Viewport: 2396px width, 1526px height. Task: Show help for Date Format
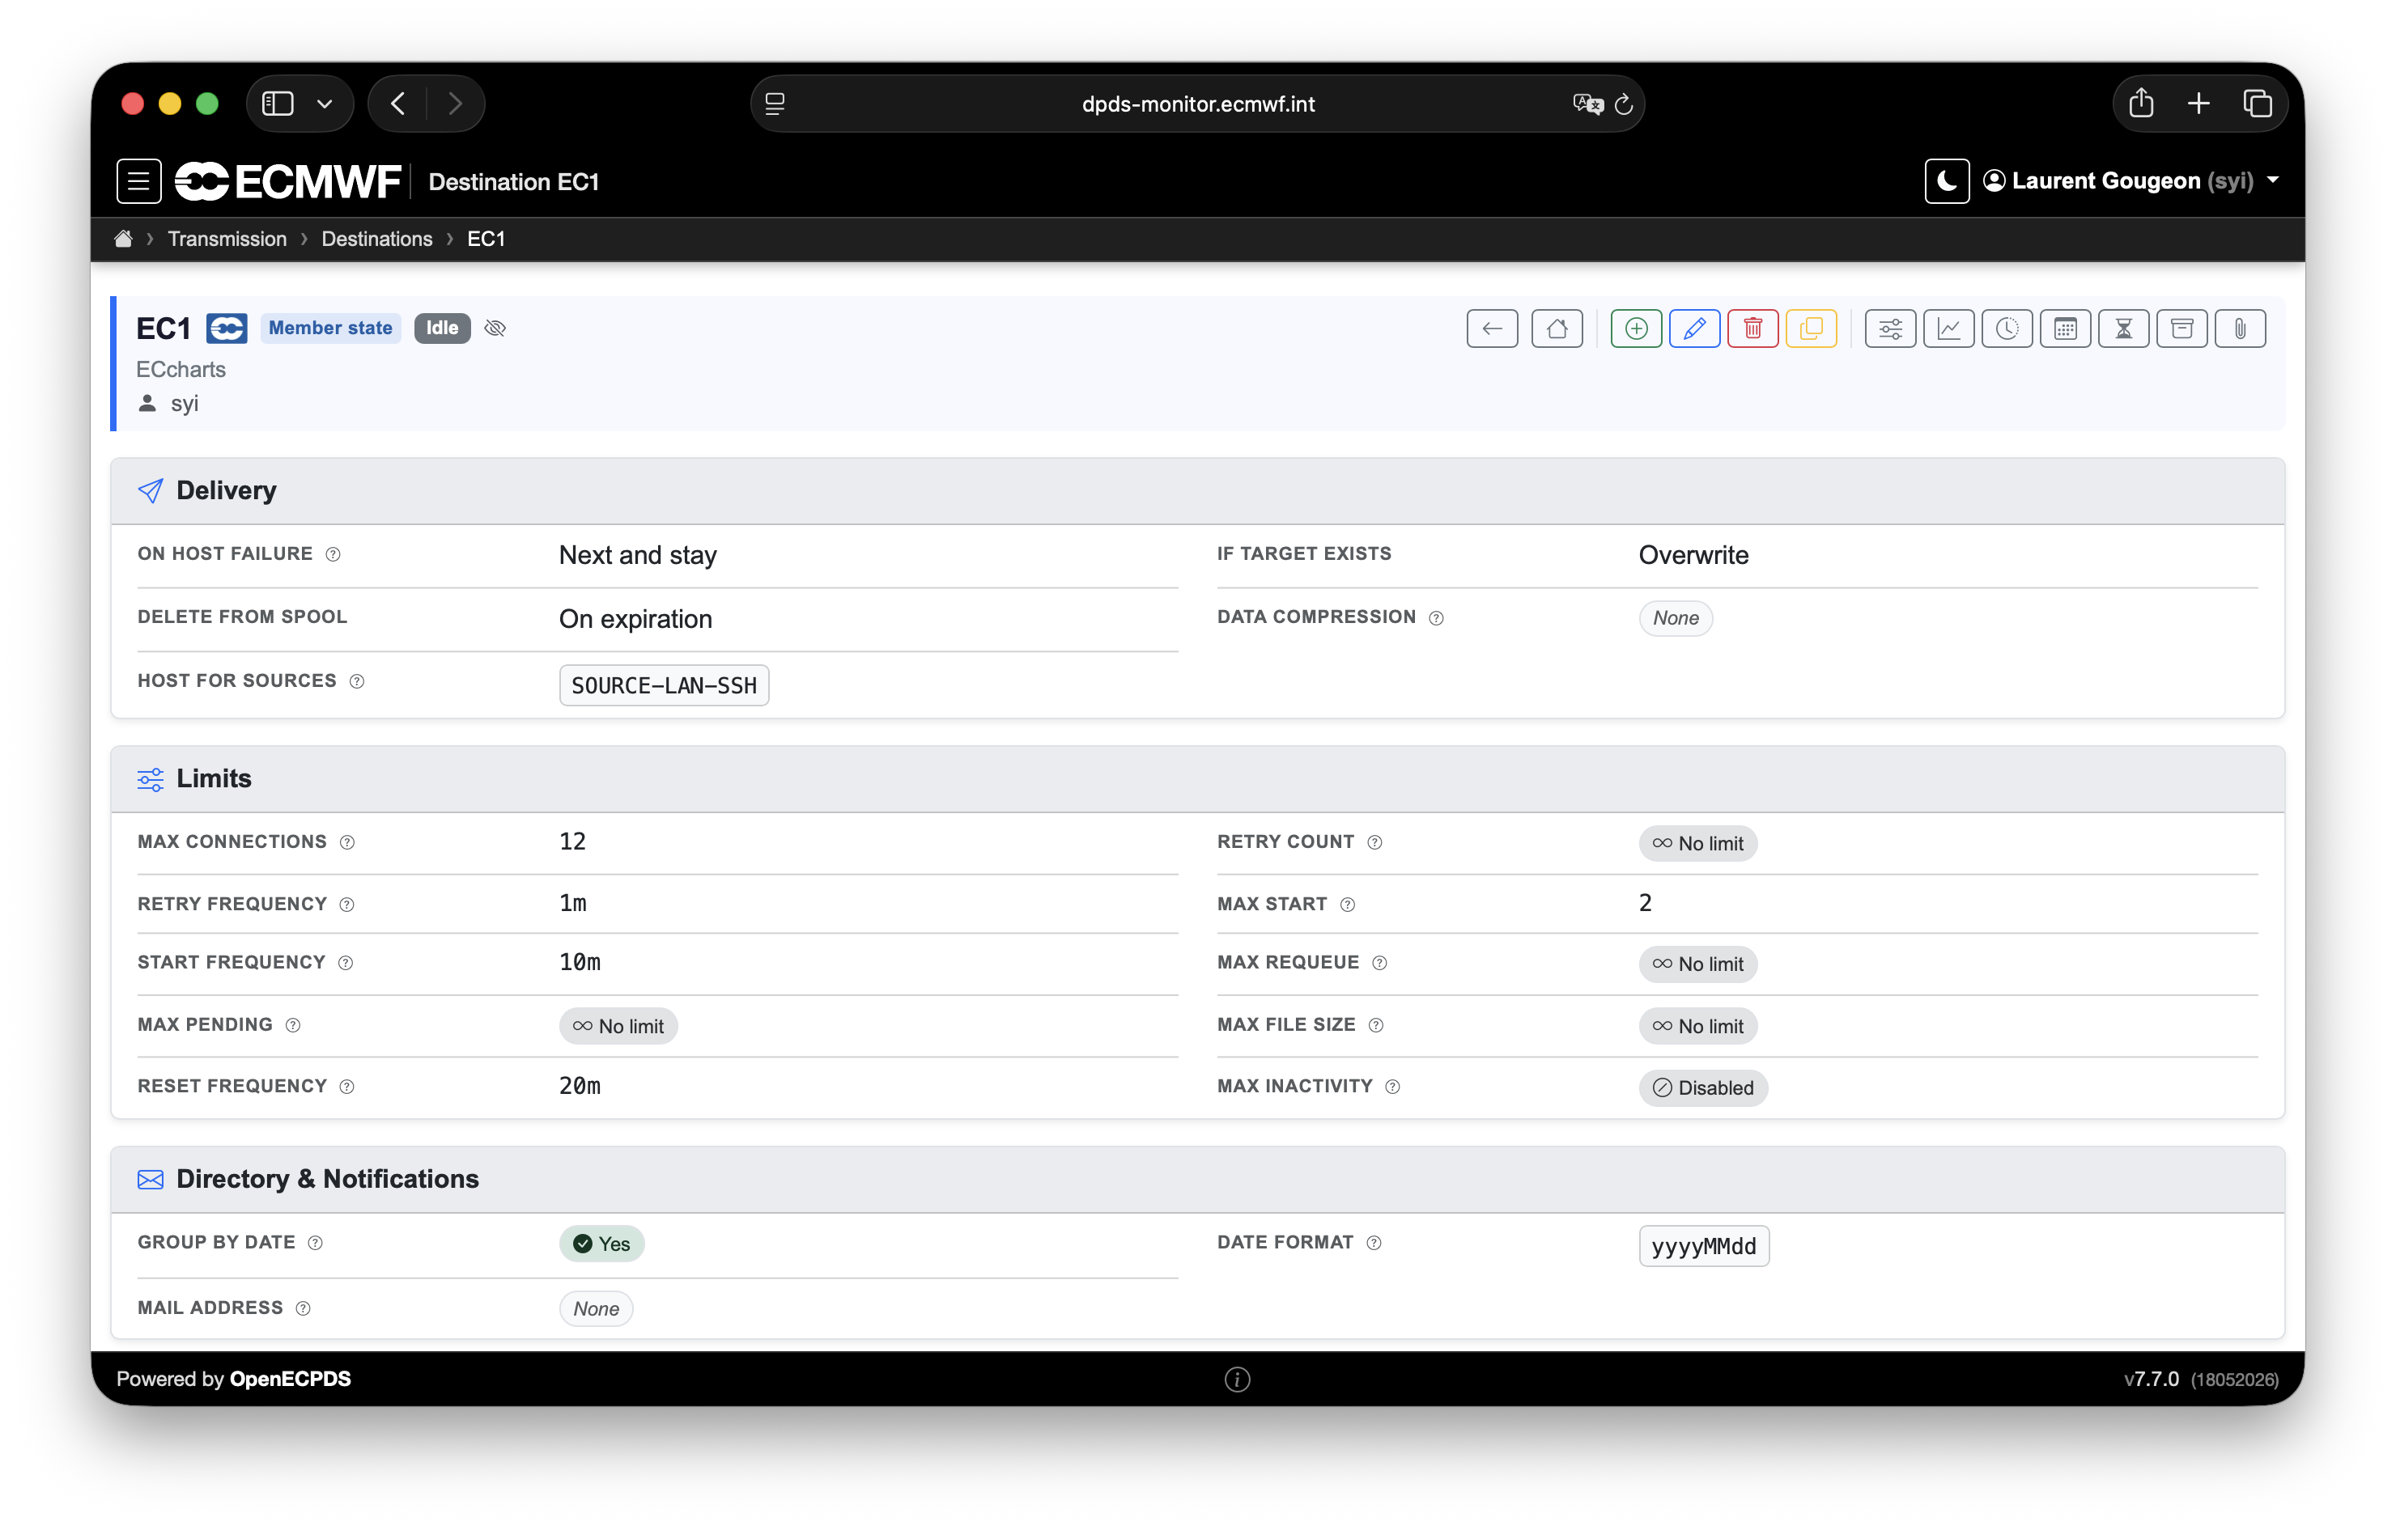pos(1374,1244)
